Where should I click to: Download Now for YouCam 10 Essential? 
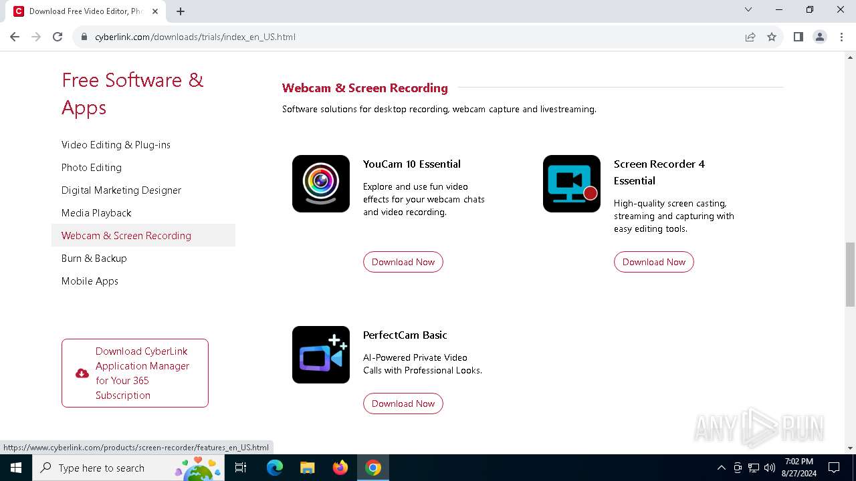(x=403, y=262)
